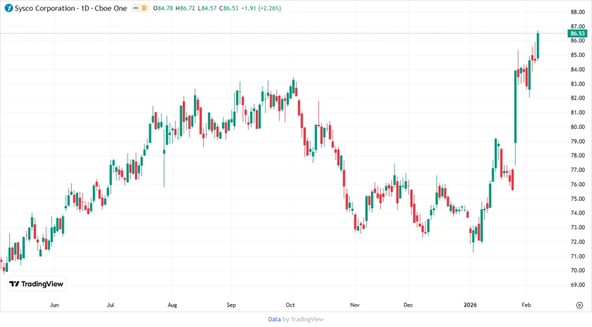Click the TradingView logo badge
592x327 pixels.
[x=37, y=284]
